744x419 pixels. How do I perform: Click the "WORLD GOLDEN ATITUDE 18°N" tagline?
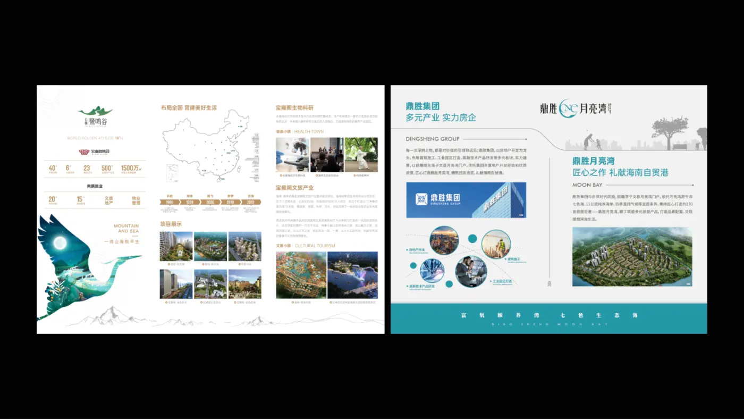pyautogui.click(x=95, y=138)
